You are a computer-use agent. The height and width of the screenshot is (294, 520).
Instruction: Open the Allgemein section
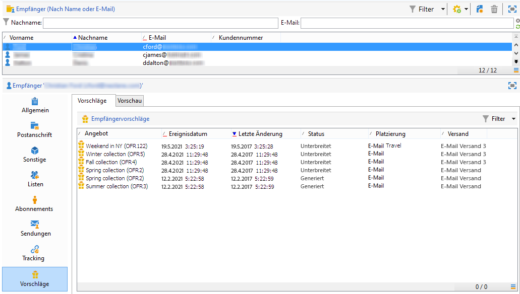click(x=35, y=106)
